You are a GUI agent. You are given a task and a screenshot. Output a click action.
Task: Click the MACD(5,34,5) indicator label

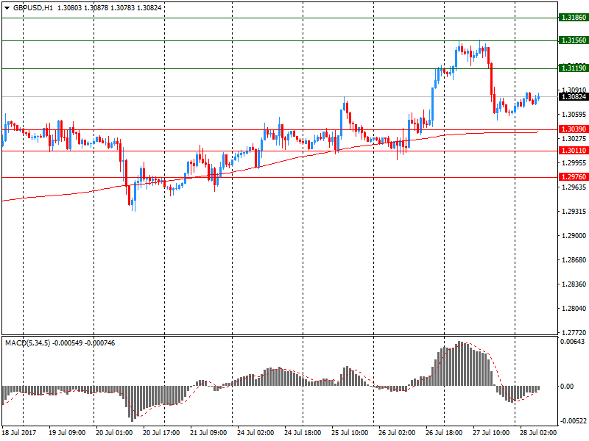click(x=27, y=343)
